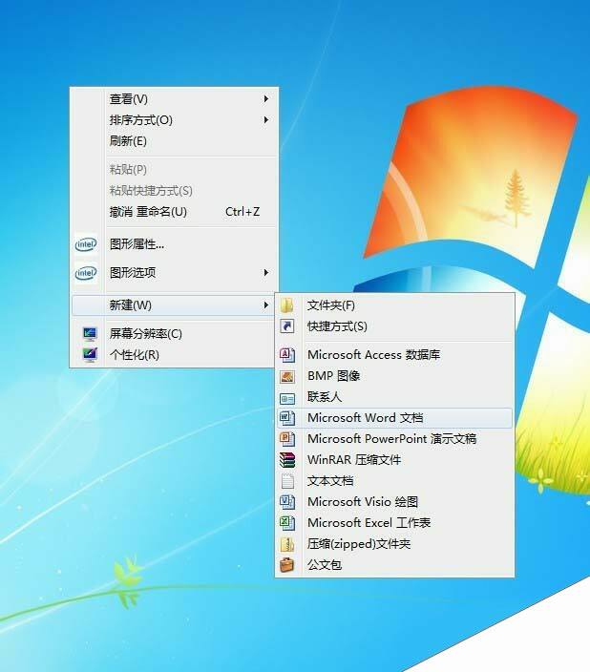This screenshot has width=590, height=672.
Task: Click the Intel icon beside 图形属性
Action: (86, 244)
